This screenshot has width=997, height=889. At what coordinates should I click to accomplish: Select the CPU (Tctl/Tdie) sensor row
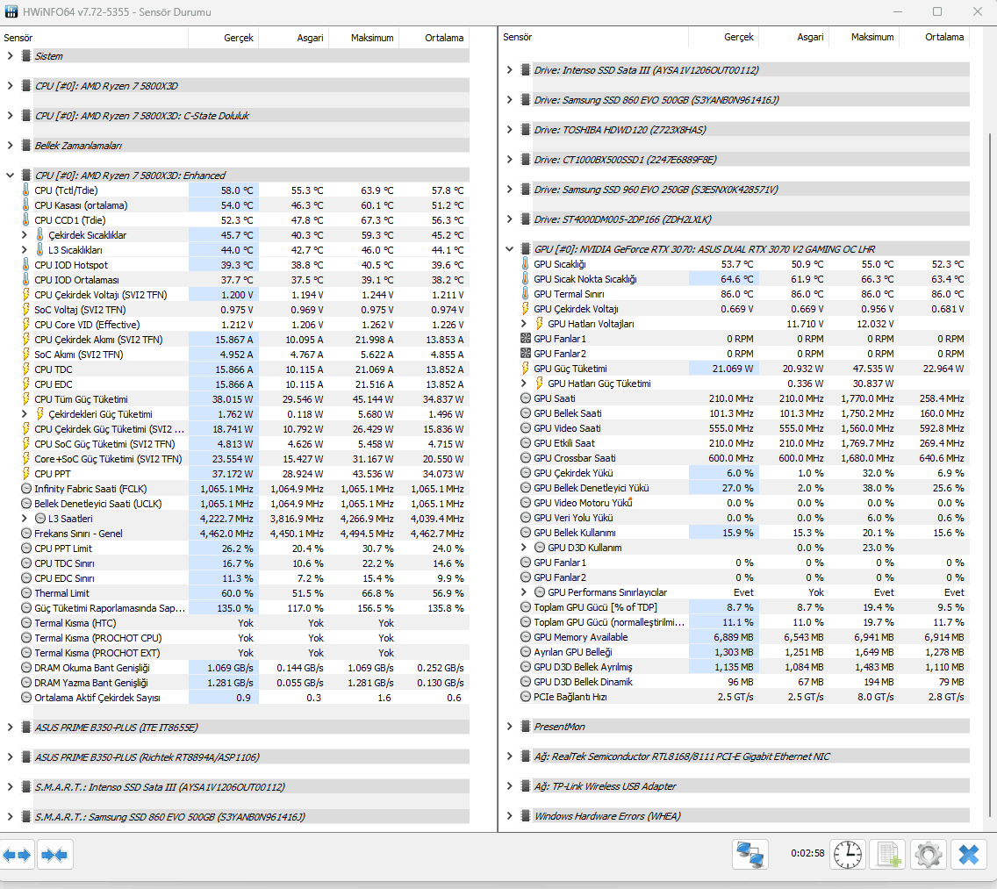pyautogui.click(x=105, y=190)
